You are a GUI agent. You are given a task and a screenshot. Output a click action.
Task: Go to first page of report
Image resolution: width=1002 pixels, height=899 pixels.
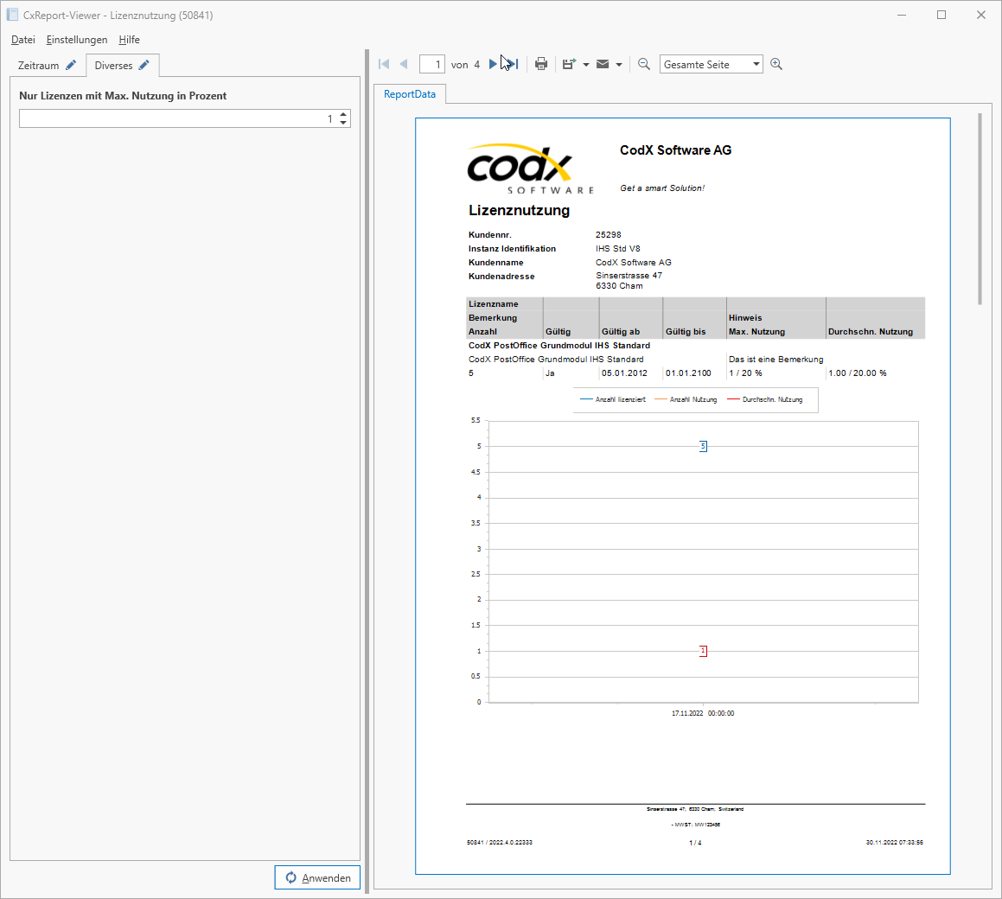coord(384,64)
